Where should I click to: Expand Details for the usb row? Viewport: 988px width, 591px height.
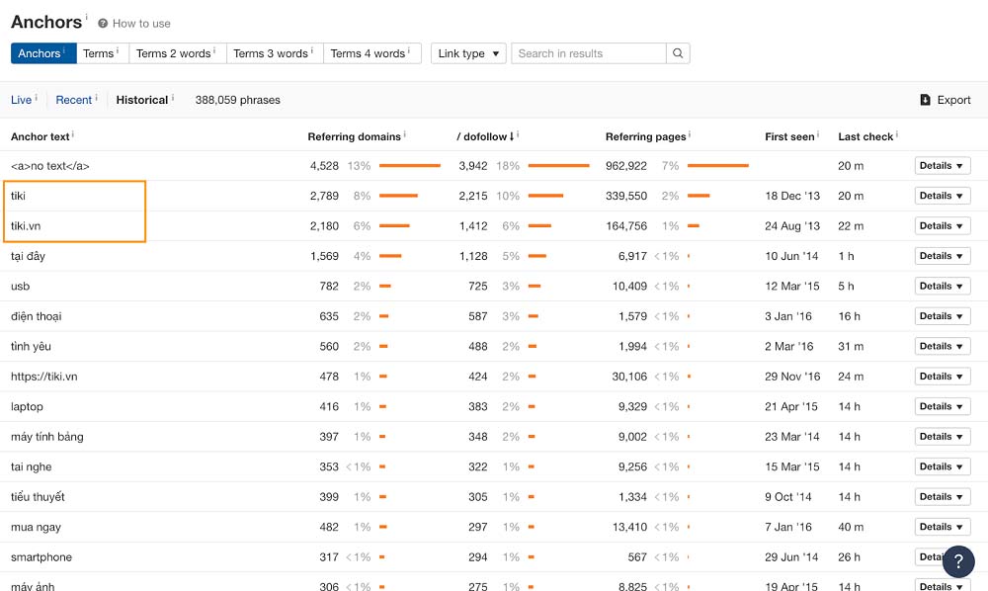942,286
